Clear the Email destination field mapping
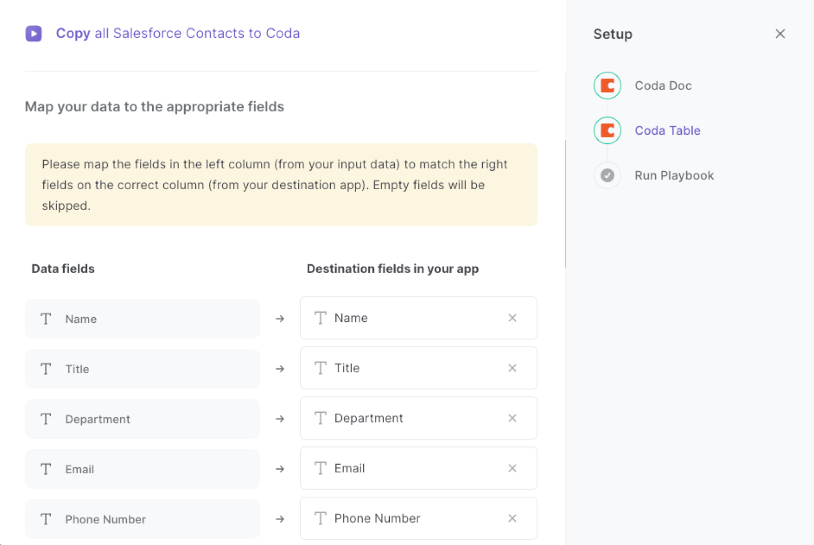Viewport: 814px width, 545px height. (x=512, y=468)
